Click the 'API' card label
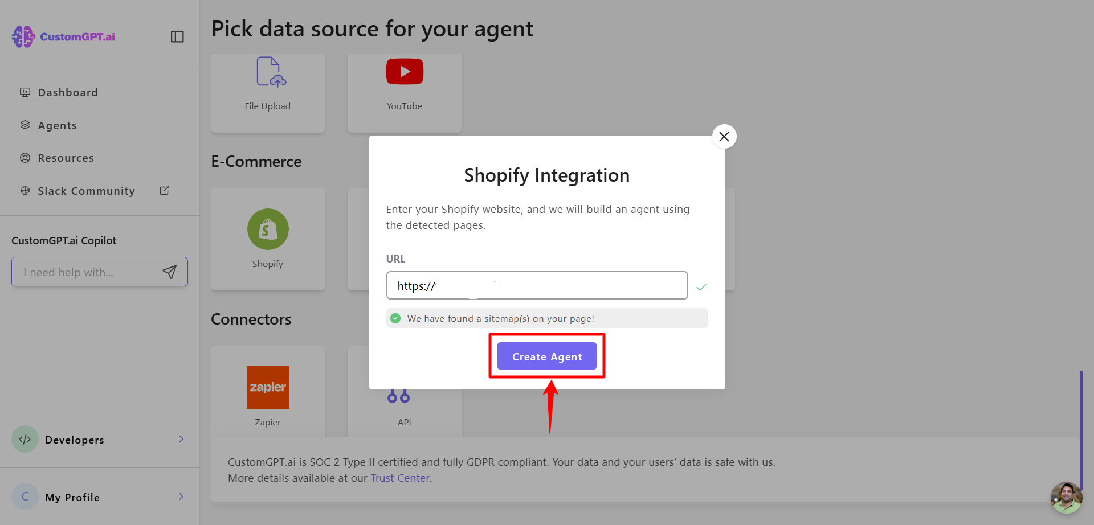 point(405,423)
